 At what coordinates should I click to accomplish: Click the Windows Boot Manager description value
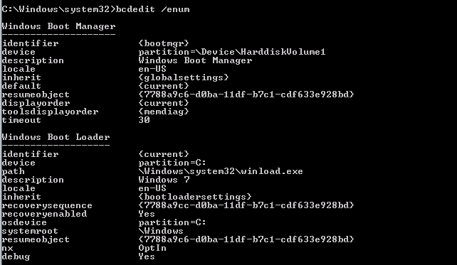pos(195,60)
